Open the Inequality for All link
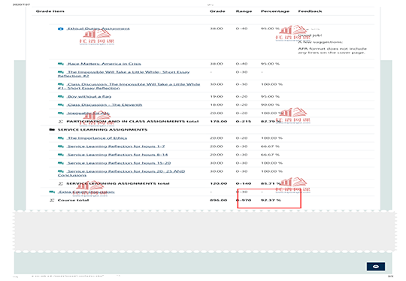The image size is (406, 281). click(x=88, y=113)
